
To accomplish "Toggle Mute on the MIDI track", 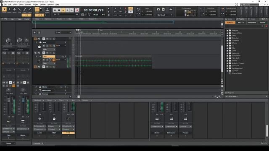I will click(x=44, y=46).
